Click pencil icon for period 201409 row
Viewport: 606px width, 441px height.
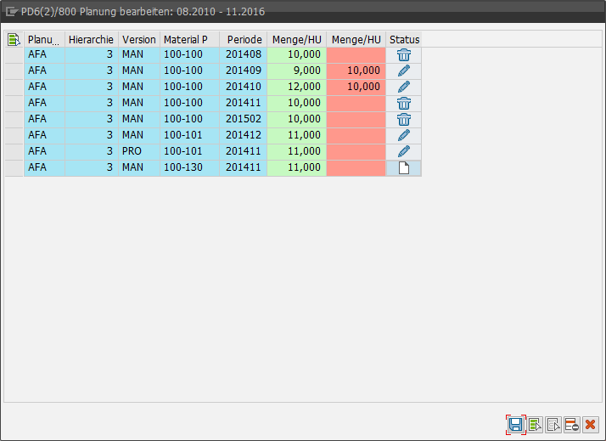click(x=404, y=71)
